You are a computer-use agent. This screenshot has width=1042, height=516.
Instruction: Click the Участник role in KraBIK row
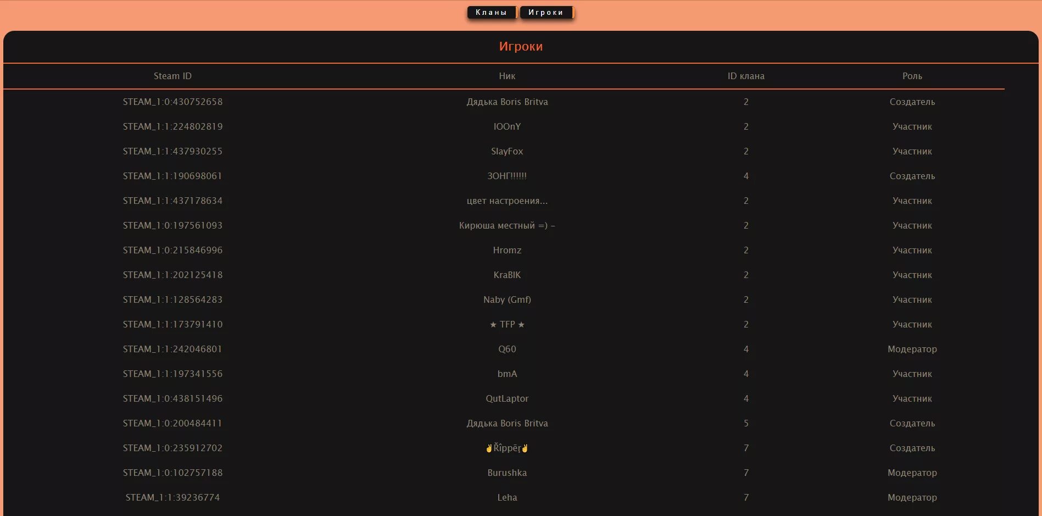pos(912,275)
